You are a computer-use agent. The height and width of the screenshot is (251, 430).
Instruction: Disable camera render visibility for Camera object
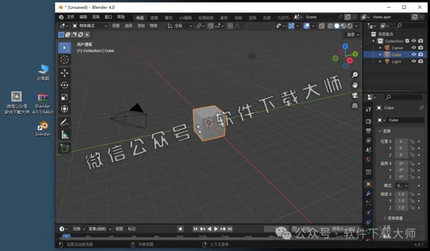[x=420, y=48]
